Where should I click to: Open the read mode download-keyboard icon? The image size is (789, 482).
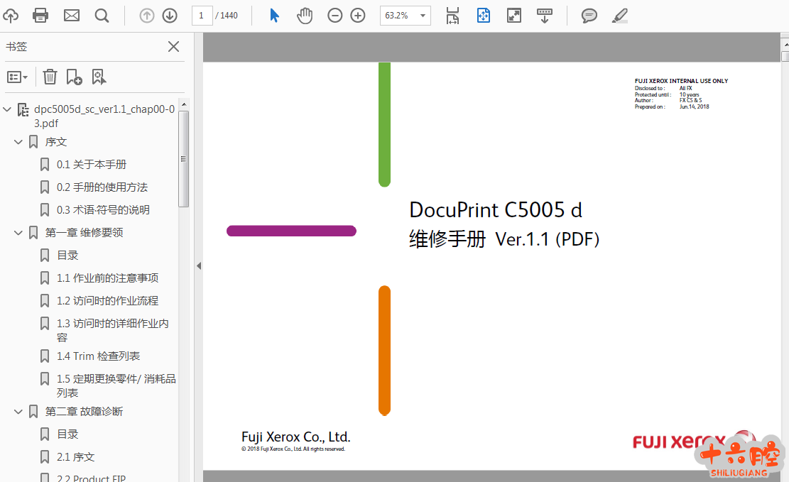(545, 16)
